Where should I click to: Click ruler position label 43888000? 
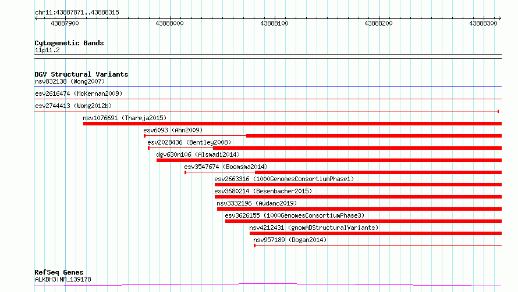pos(169,23)
